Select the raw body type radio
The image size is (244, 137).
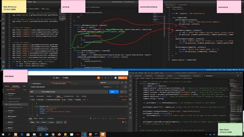63,100
